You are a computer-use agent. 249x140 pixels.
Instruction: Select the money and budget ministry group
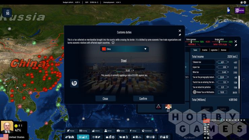[x=69, y=137]
